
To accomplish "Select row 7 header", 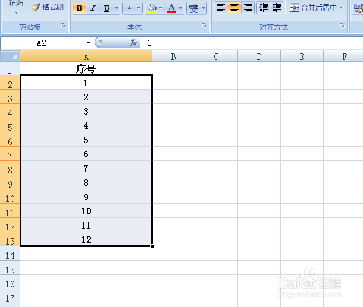I will click(x=10, y=154).
